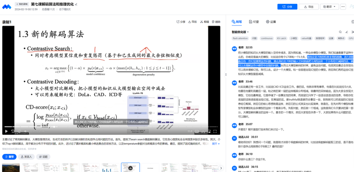Click the speaker management icon by the transcript pencil
Image resolution: width=354 pixels, height=172 pixels.
352,32
